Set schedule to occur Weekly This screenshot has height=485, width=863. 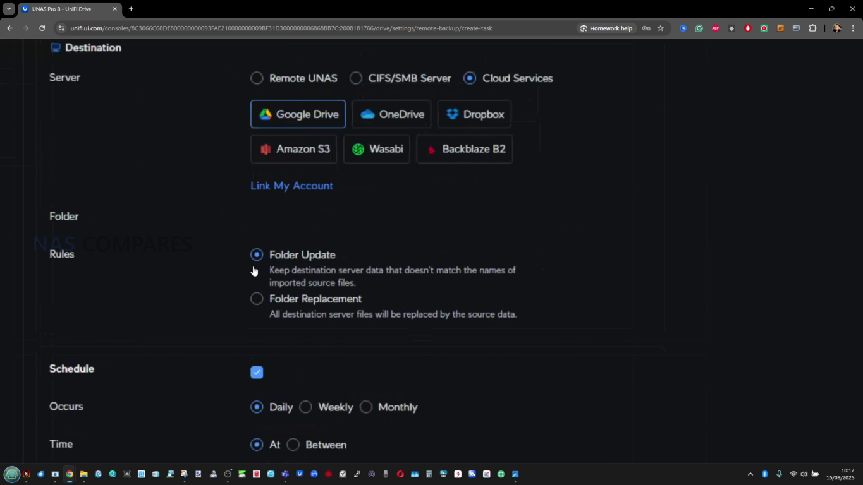coord(305,407)
